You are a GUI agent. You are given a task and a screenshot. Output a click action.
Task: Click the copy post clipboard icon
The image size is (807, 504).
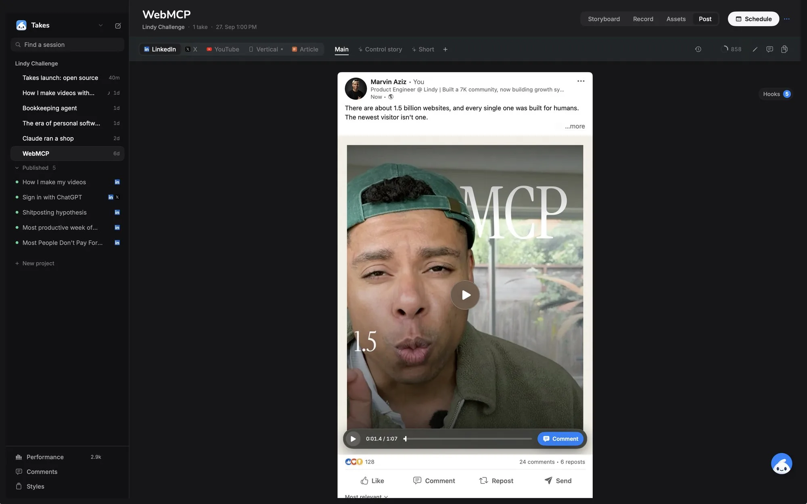pos(784,49)
